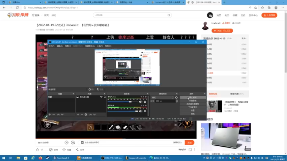Click the 属性 properties button above the docks
The image size is (287, 161).
[x=91, y=89]
